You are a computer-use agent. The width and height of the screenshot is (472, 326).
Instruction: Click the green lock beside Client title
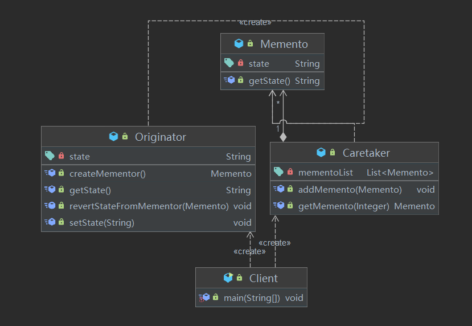click(x=239, y=277)
